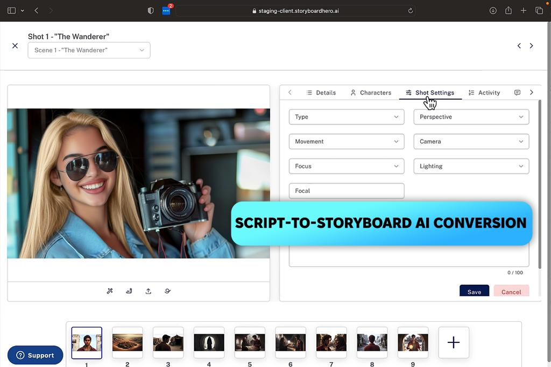
Task: Open the Camera dropdown
Action: click(x=471, y=141)
